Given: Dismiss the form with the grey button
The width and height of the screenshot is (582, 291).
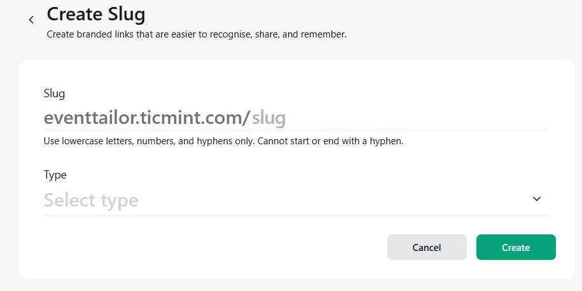Looking at the screenshot, I should 427,247.
